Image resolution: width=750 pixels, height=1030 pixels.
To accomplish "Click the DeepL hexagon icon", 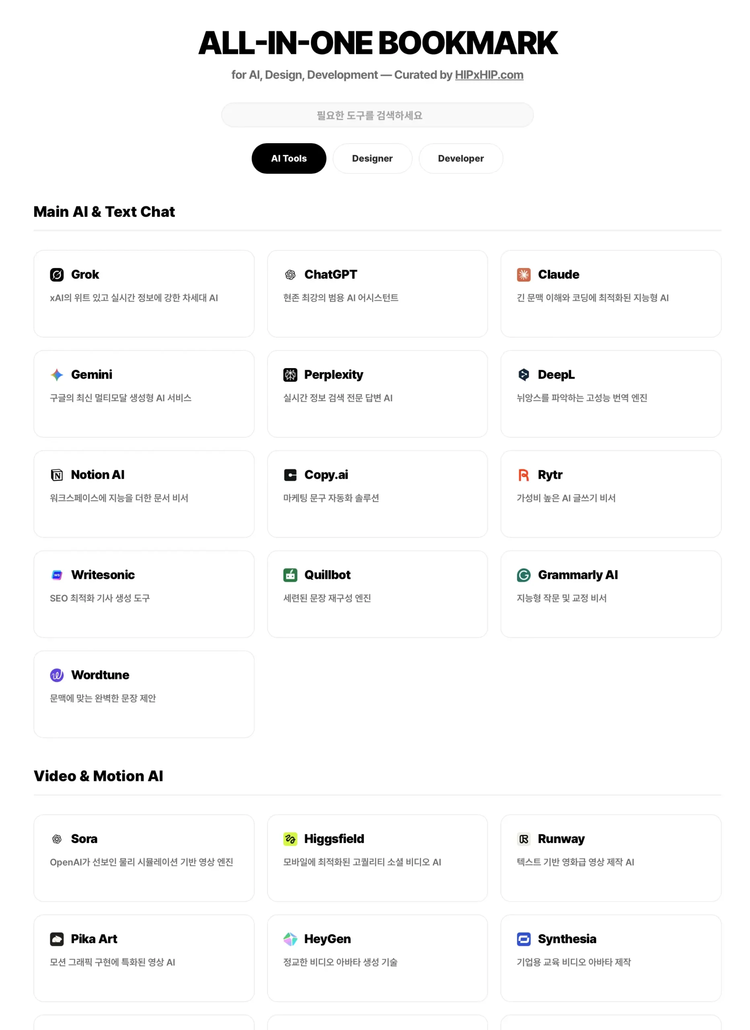I will tap(524, 375).
